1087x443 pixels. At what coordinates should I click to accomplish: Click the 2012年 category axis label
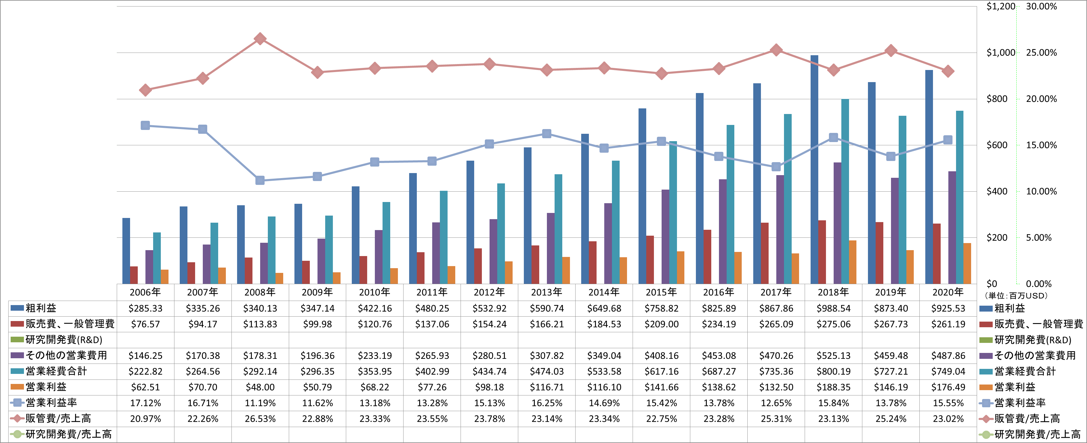point(489,292)
